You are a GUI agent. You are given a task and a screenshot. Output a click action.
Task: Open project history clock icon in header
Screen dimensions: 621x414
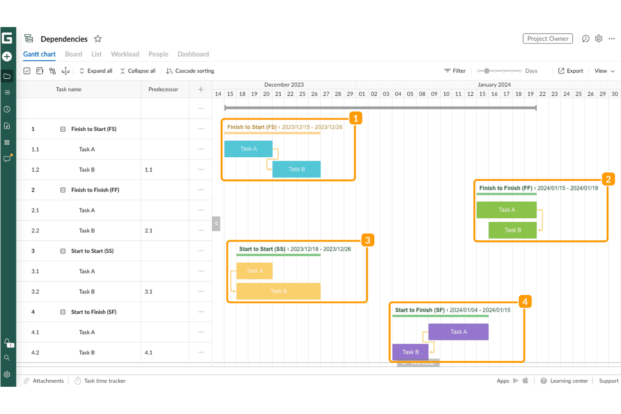[x=586, y=39]
